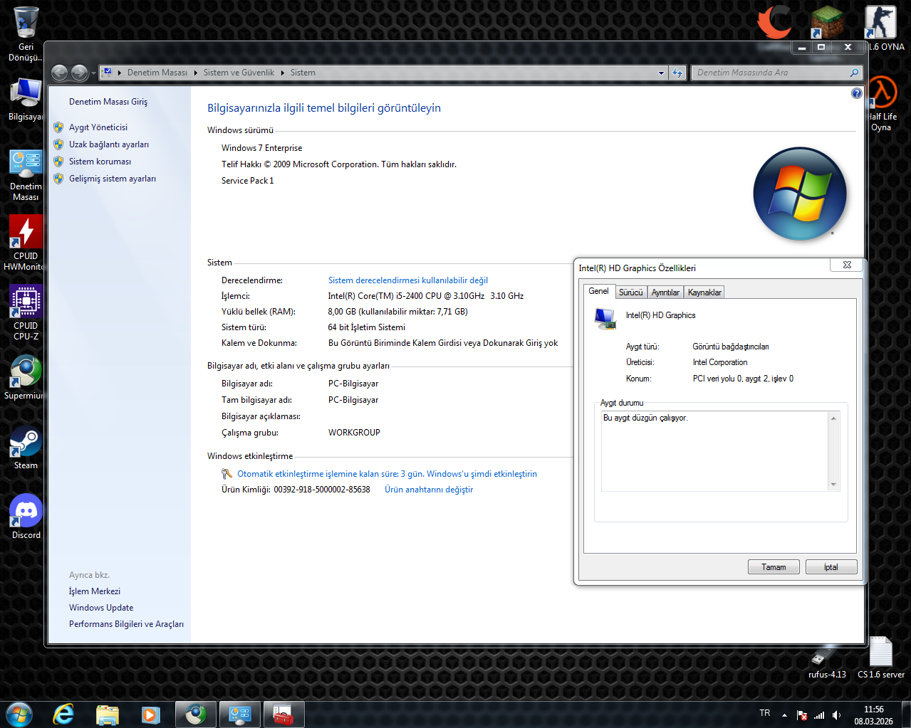Image resolution: width=911 pixels, height=728 pixels.
Task: Click Sistem ve Güvenlik breadcrumb item
Action: (x=239, y=73)
